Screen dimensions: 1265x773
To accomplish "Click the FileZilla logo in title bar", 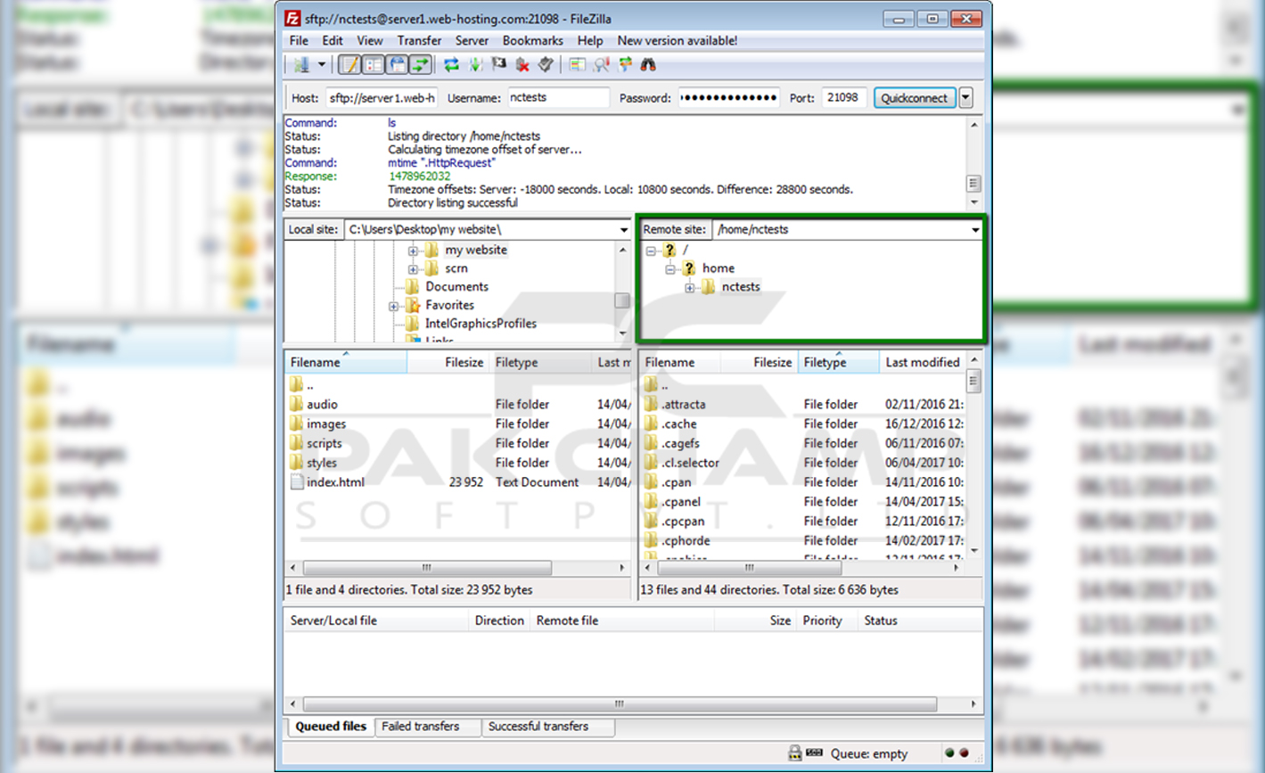I will pos(292,18).
